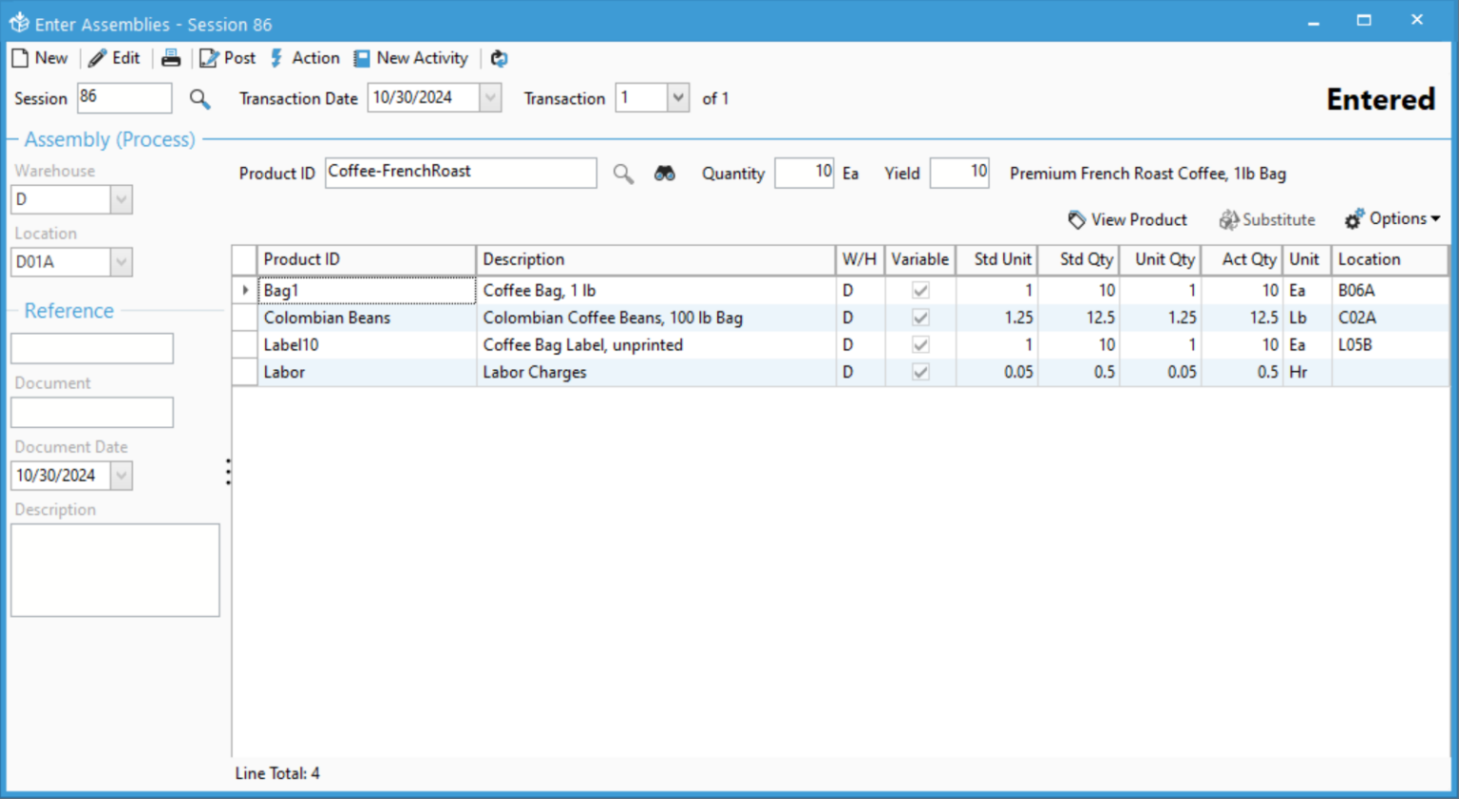Image resolution: width=1459 pixels, height=799 pixels.
Task: Click inside the Description text area
Action: tap(114, 569)
